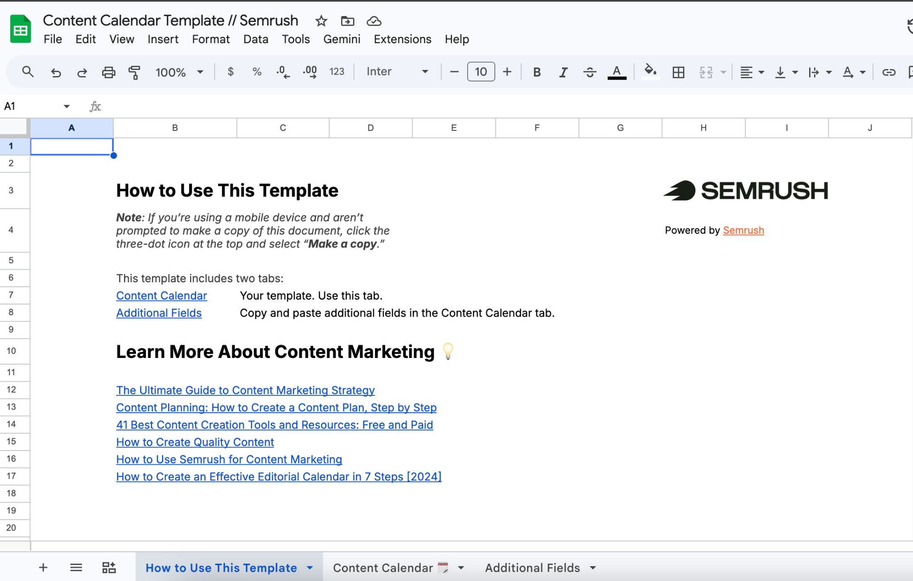913x581 pixels.
Task: Print the spreadsheet
Action: pos(108,72)
